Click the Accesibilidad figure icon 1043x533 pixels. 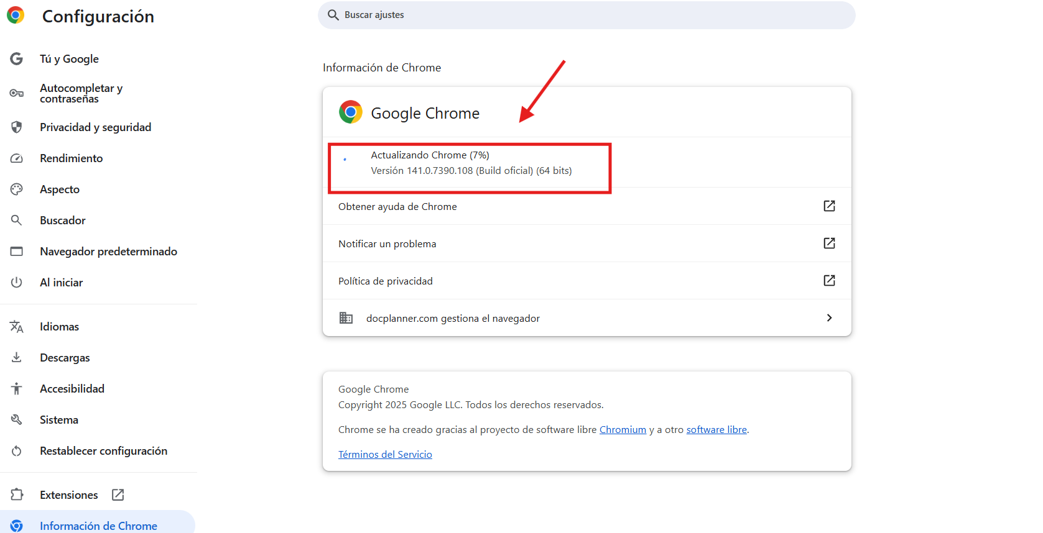coord(17,389)
